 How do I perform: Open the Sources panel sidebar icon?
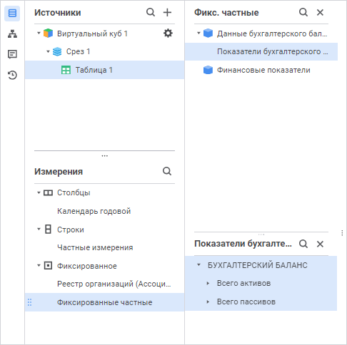coord(12,14)
